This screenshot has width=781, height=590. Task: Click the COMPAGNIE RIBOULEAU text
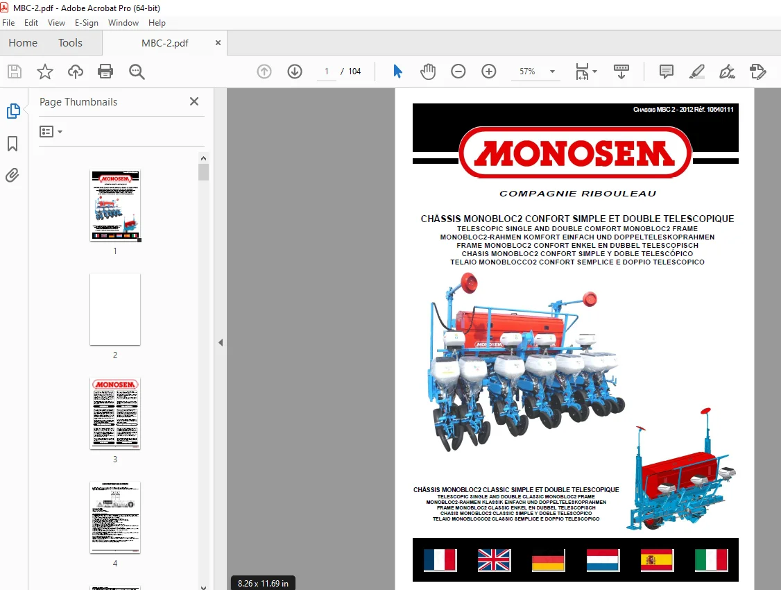[x=578, y=194]
